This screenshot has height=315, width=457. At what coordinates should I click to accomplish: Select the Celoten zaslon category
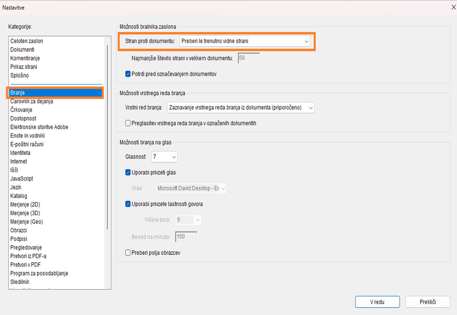(x=27, y=41)
